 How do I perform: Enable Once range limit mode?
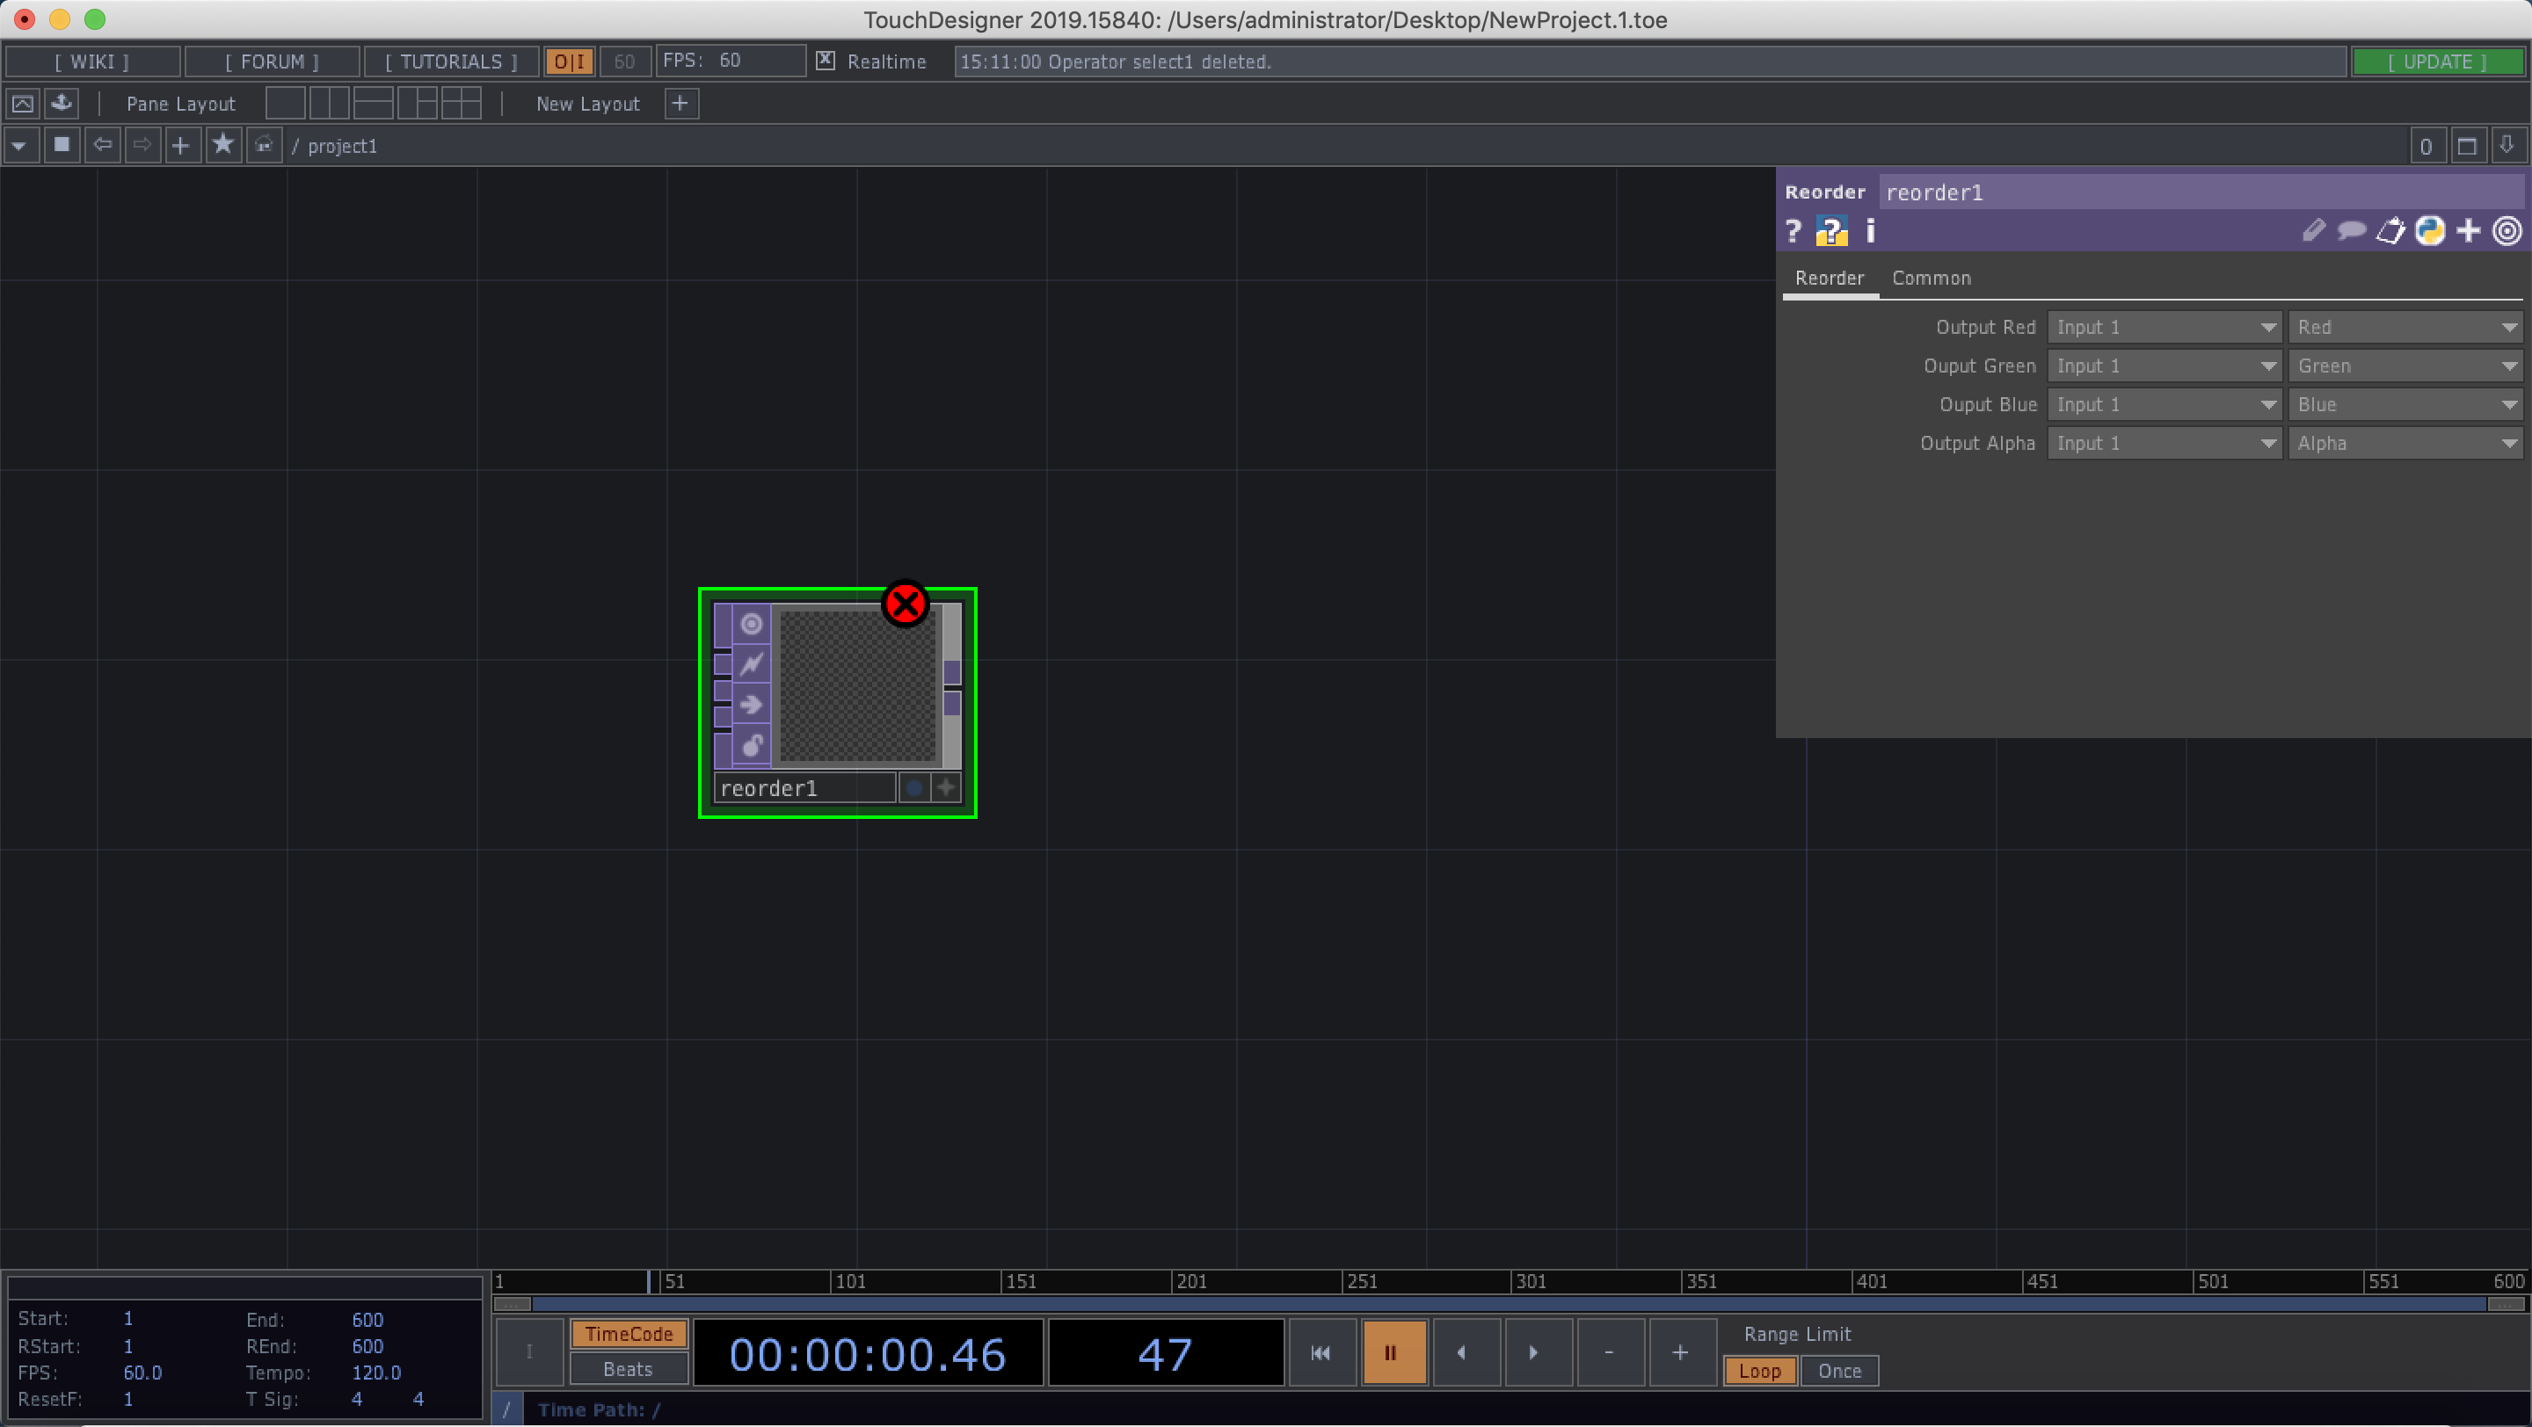pos(1838,1370)
